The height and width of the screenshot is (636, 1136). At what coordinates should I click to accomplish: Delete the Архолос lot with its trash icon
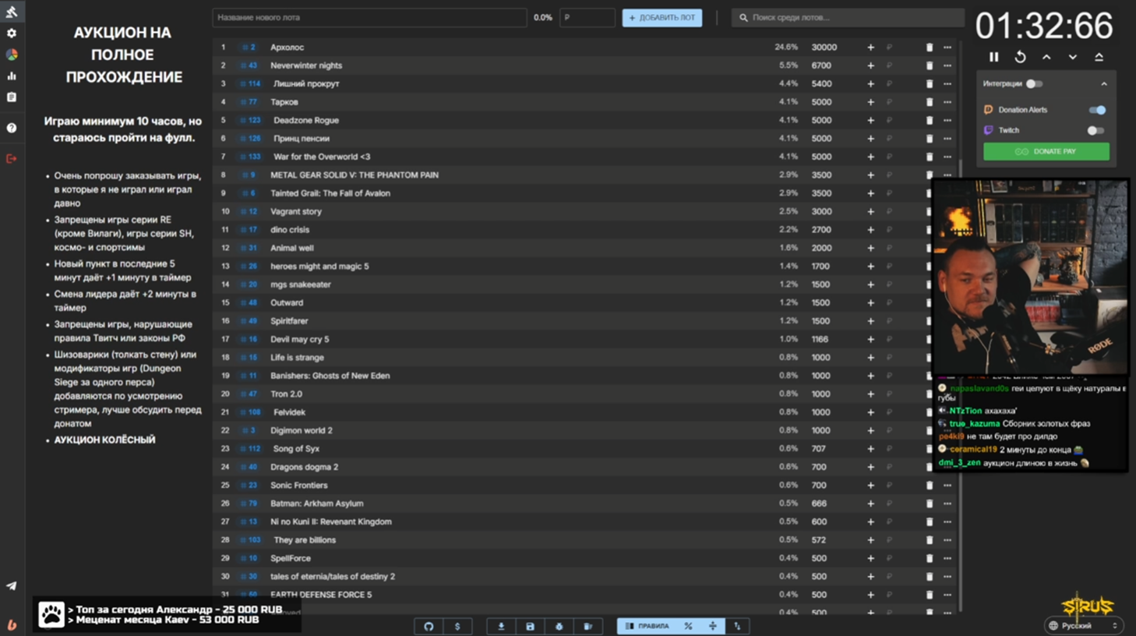(x=929, y=48)
